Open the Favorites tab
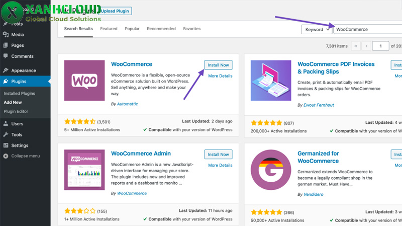This screenshot has height=226, width=402. tap(192, 29)
